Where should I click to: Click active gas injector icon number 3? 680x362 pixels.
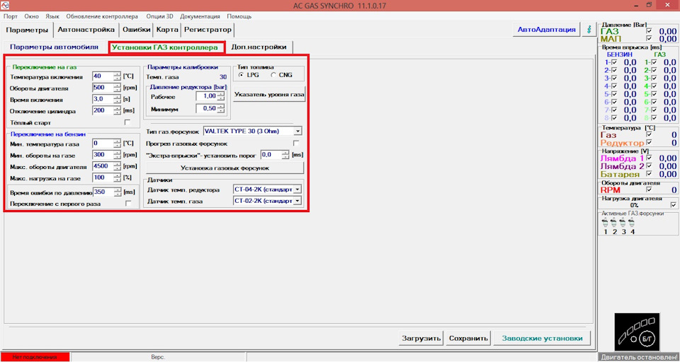click(x=623, y=223)
